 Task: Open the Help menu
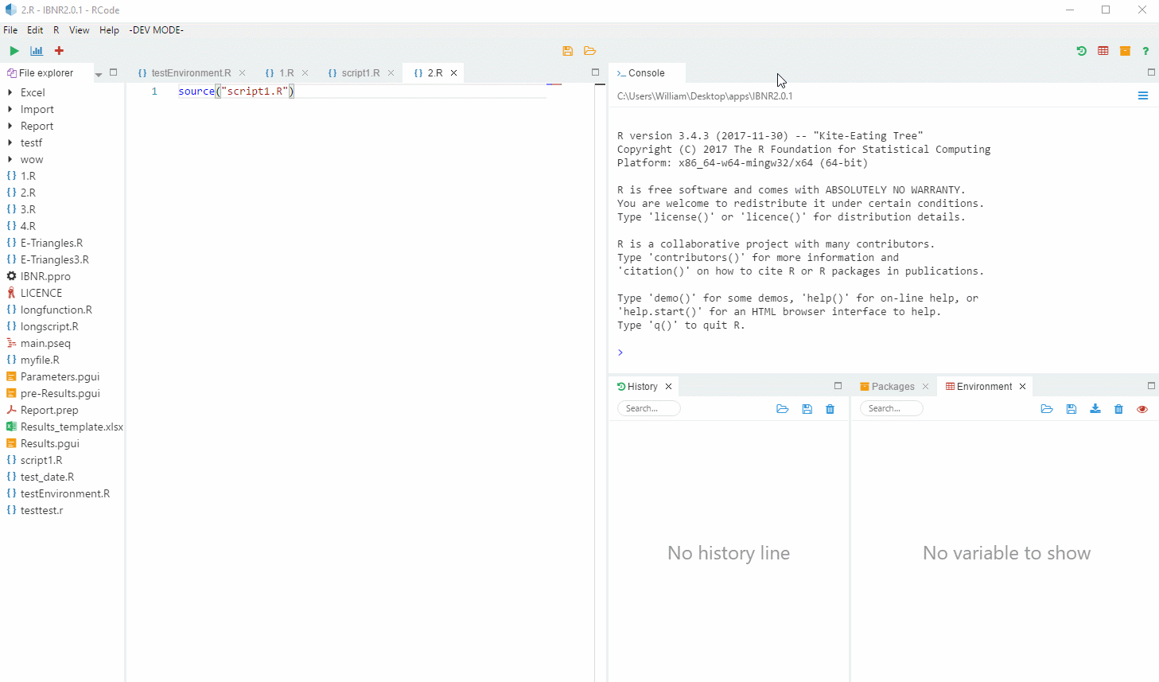[x=109, y=30]
